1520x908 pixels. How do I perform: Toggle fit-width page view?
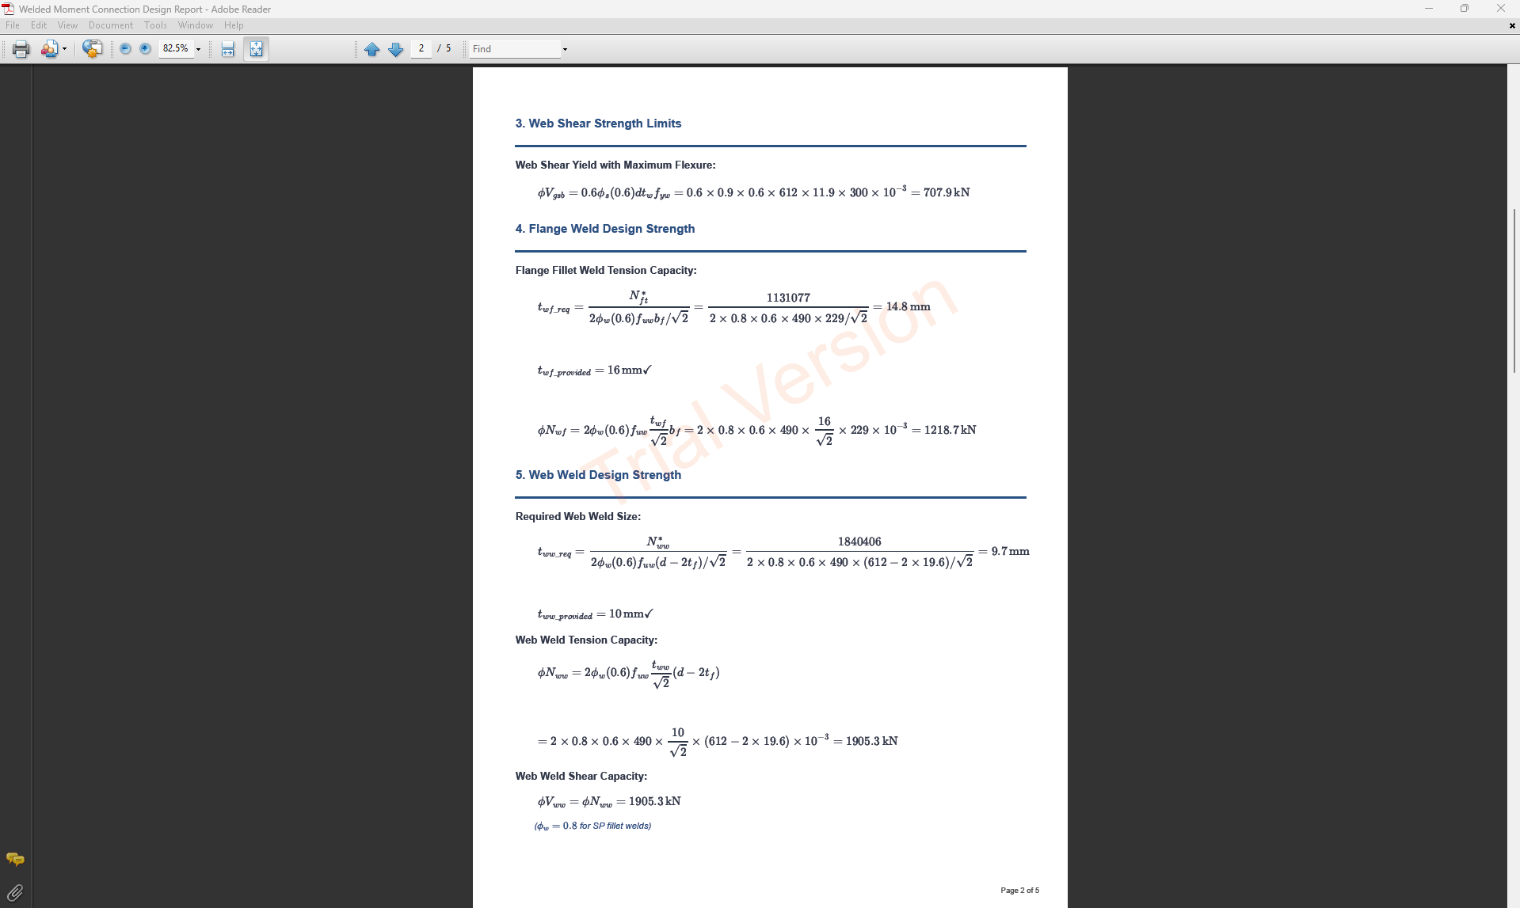click(227, 49)
